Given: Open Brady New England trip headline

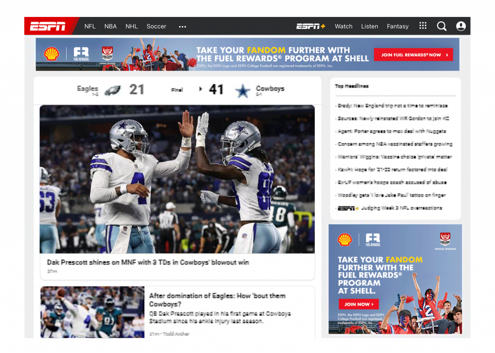Looking at the screenshot, I should 392,106.
